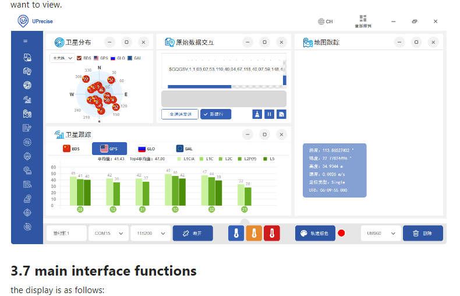
Task: Click satellite 28 label under chart
Action: [80, 209]
